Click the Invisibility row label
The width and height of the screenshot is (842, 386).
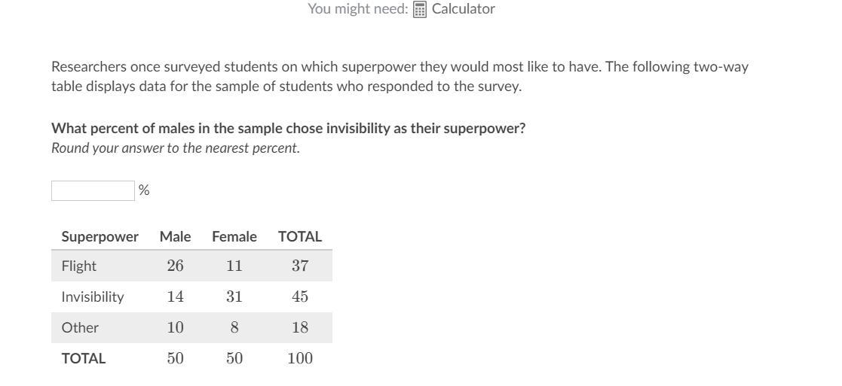pyautogui.click(x=92, y=296)
